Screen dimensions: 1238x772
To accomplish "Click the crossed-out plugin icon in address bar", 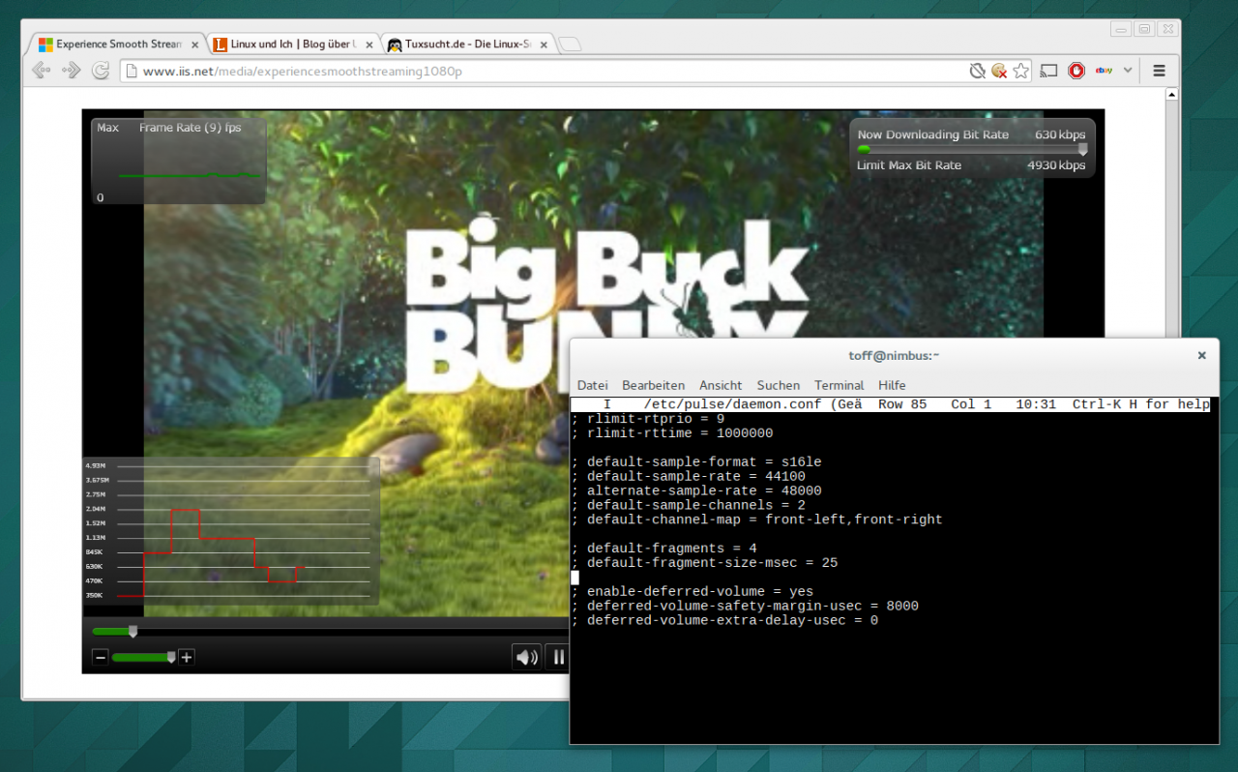I will pos(978,71).
